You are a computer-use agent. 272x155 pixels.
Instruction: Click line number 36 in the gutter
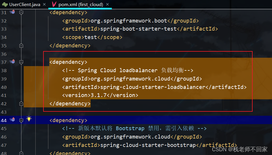[4, 54]
